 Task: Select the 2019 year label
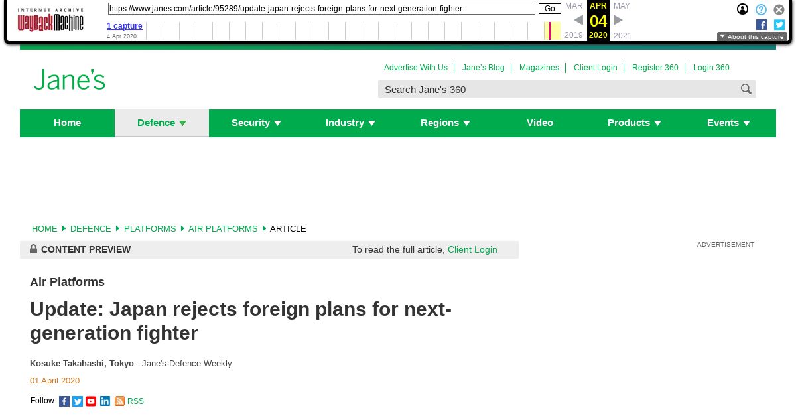point(574,35)
